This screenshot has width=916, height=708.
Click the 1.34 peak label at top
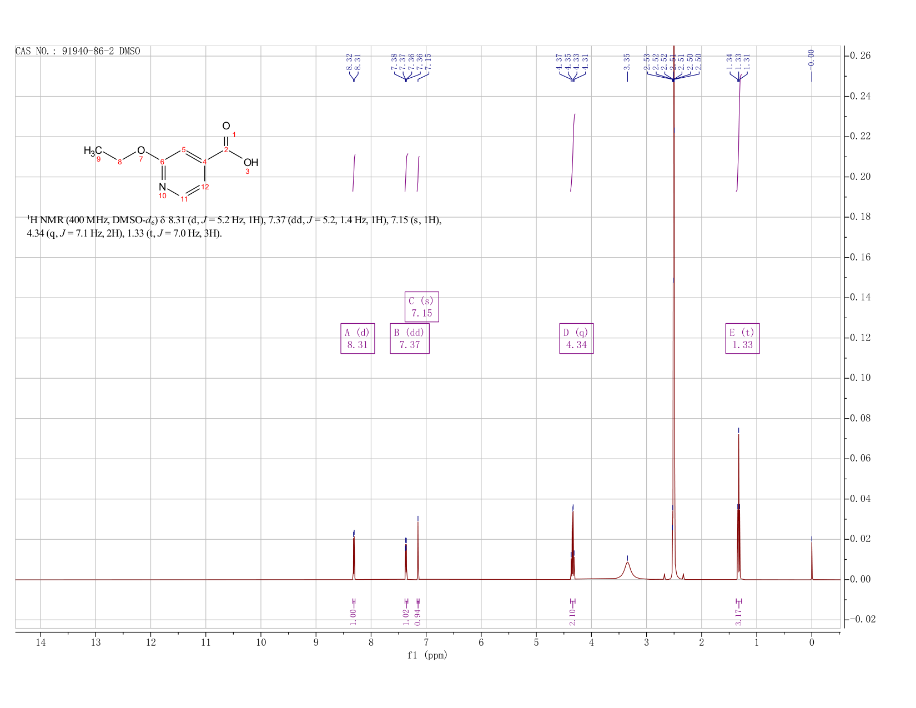click(730, 61)
